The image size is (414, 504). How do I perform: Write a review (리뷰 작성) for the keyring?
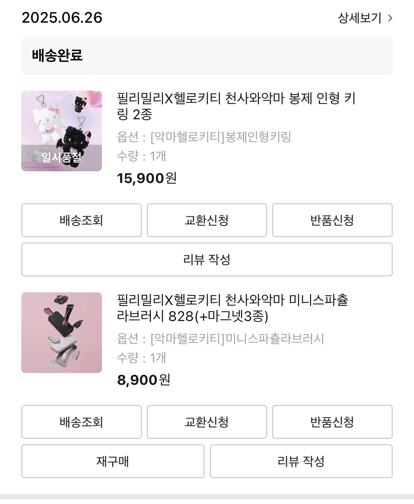coord(207,259)
